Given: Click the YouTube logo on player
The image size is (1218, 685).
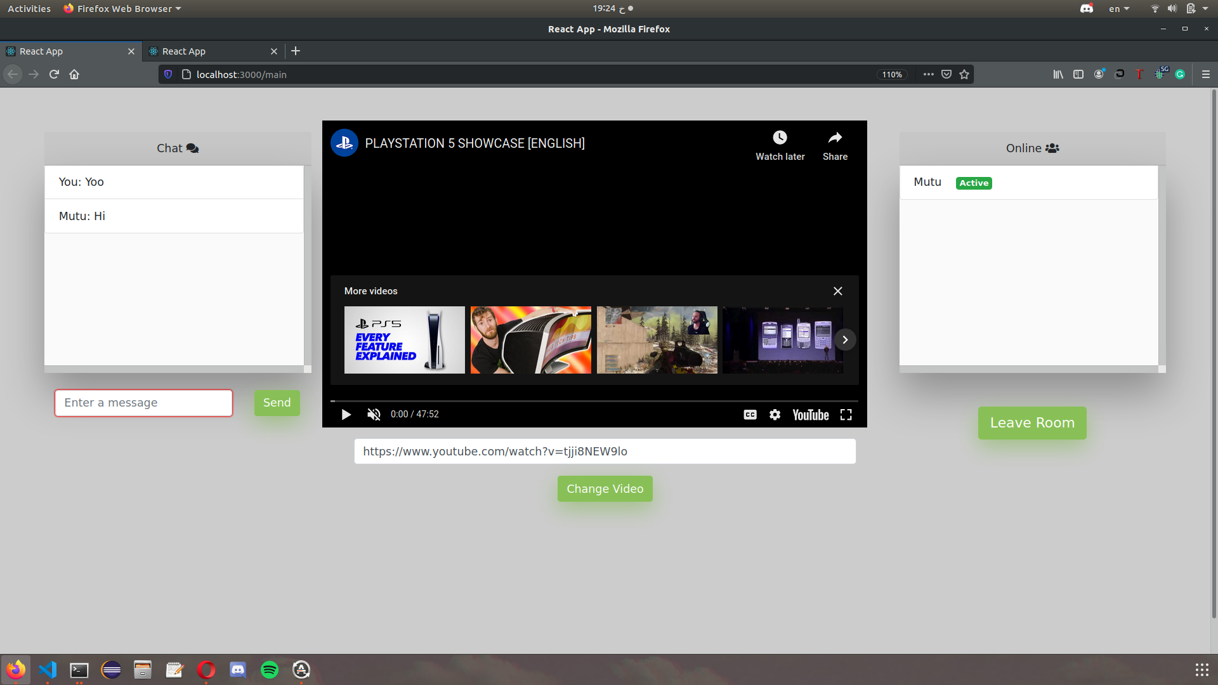Looking at the screenshot, I should click(x=809, y=414).
